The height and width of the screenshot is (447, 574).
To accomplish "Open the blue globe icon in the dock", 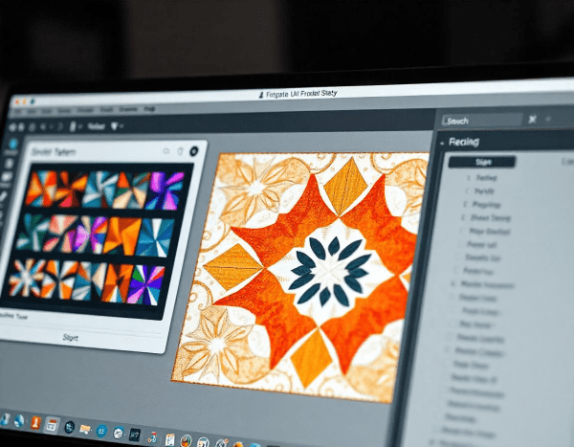I will (19, 421).
